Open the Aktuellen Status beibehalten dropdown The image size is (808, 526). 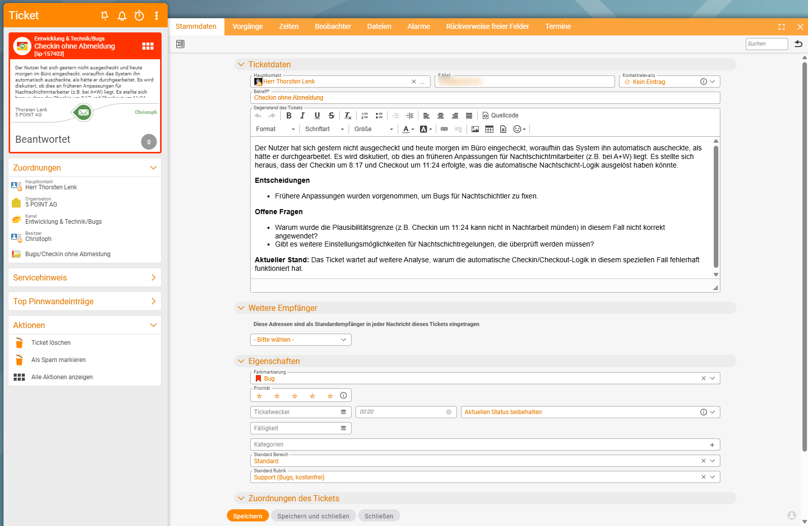coord(712,412)
